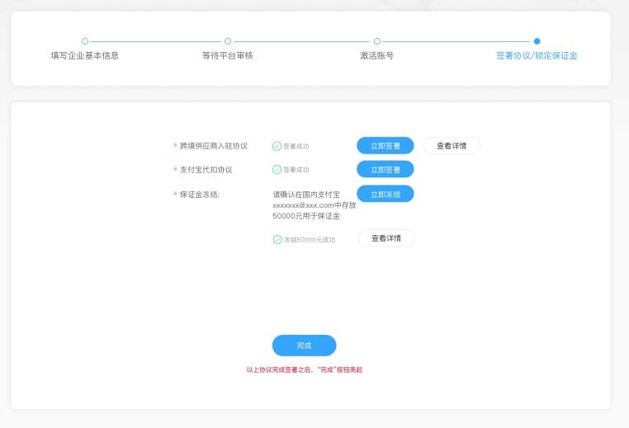
Task: Open 查看详情 for 跨境供应商入驻协议
Action: (452, 145)
